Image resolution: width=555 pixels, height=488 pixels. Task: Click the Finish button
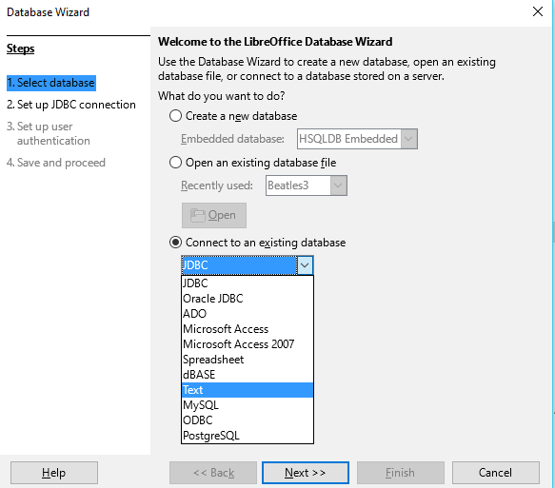(x=401, y=473)
